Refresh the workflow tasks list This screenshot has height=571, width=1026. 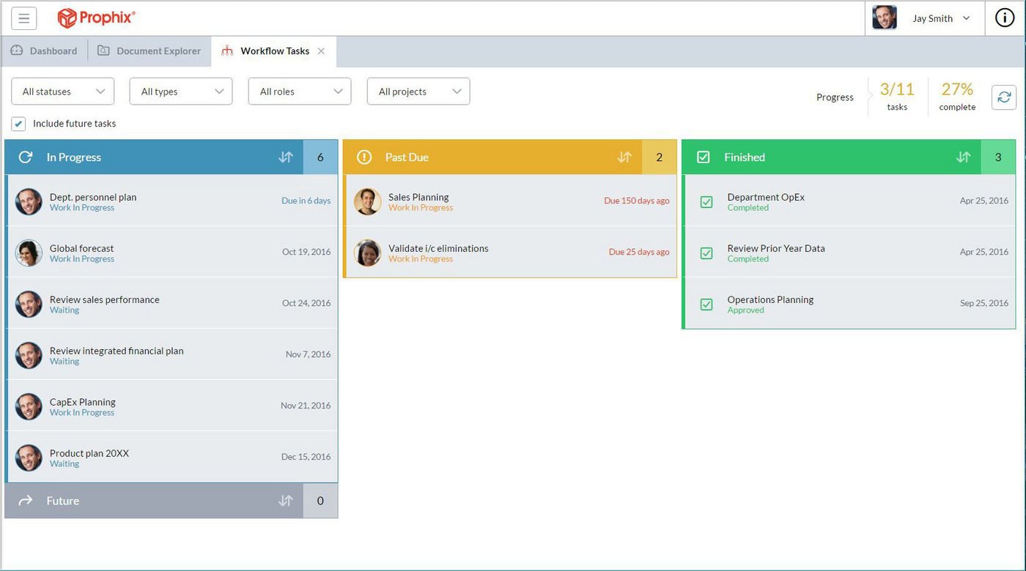1003,97
